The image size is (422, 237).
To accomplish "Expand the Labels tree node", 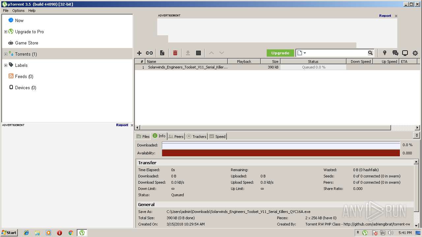I will coord(6,66).
